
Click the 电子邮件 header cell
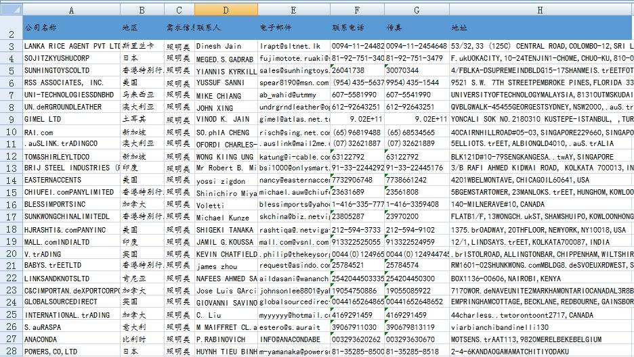tap(293, 28)
